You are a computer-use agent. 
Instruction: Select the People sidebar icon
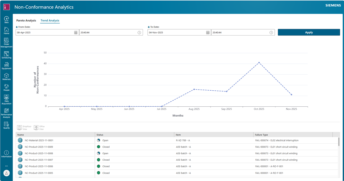pos(6,86)
